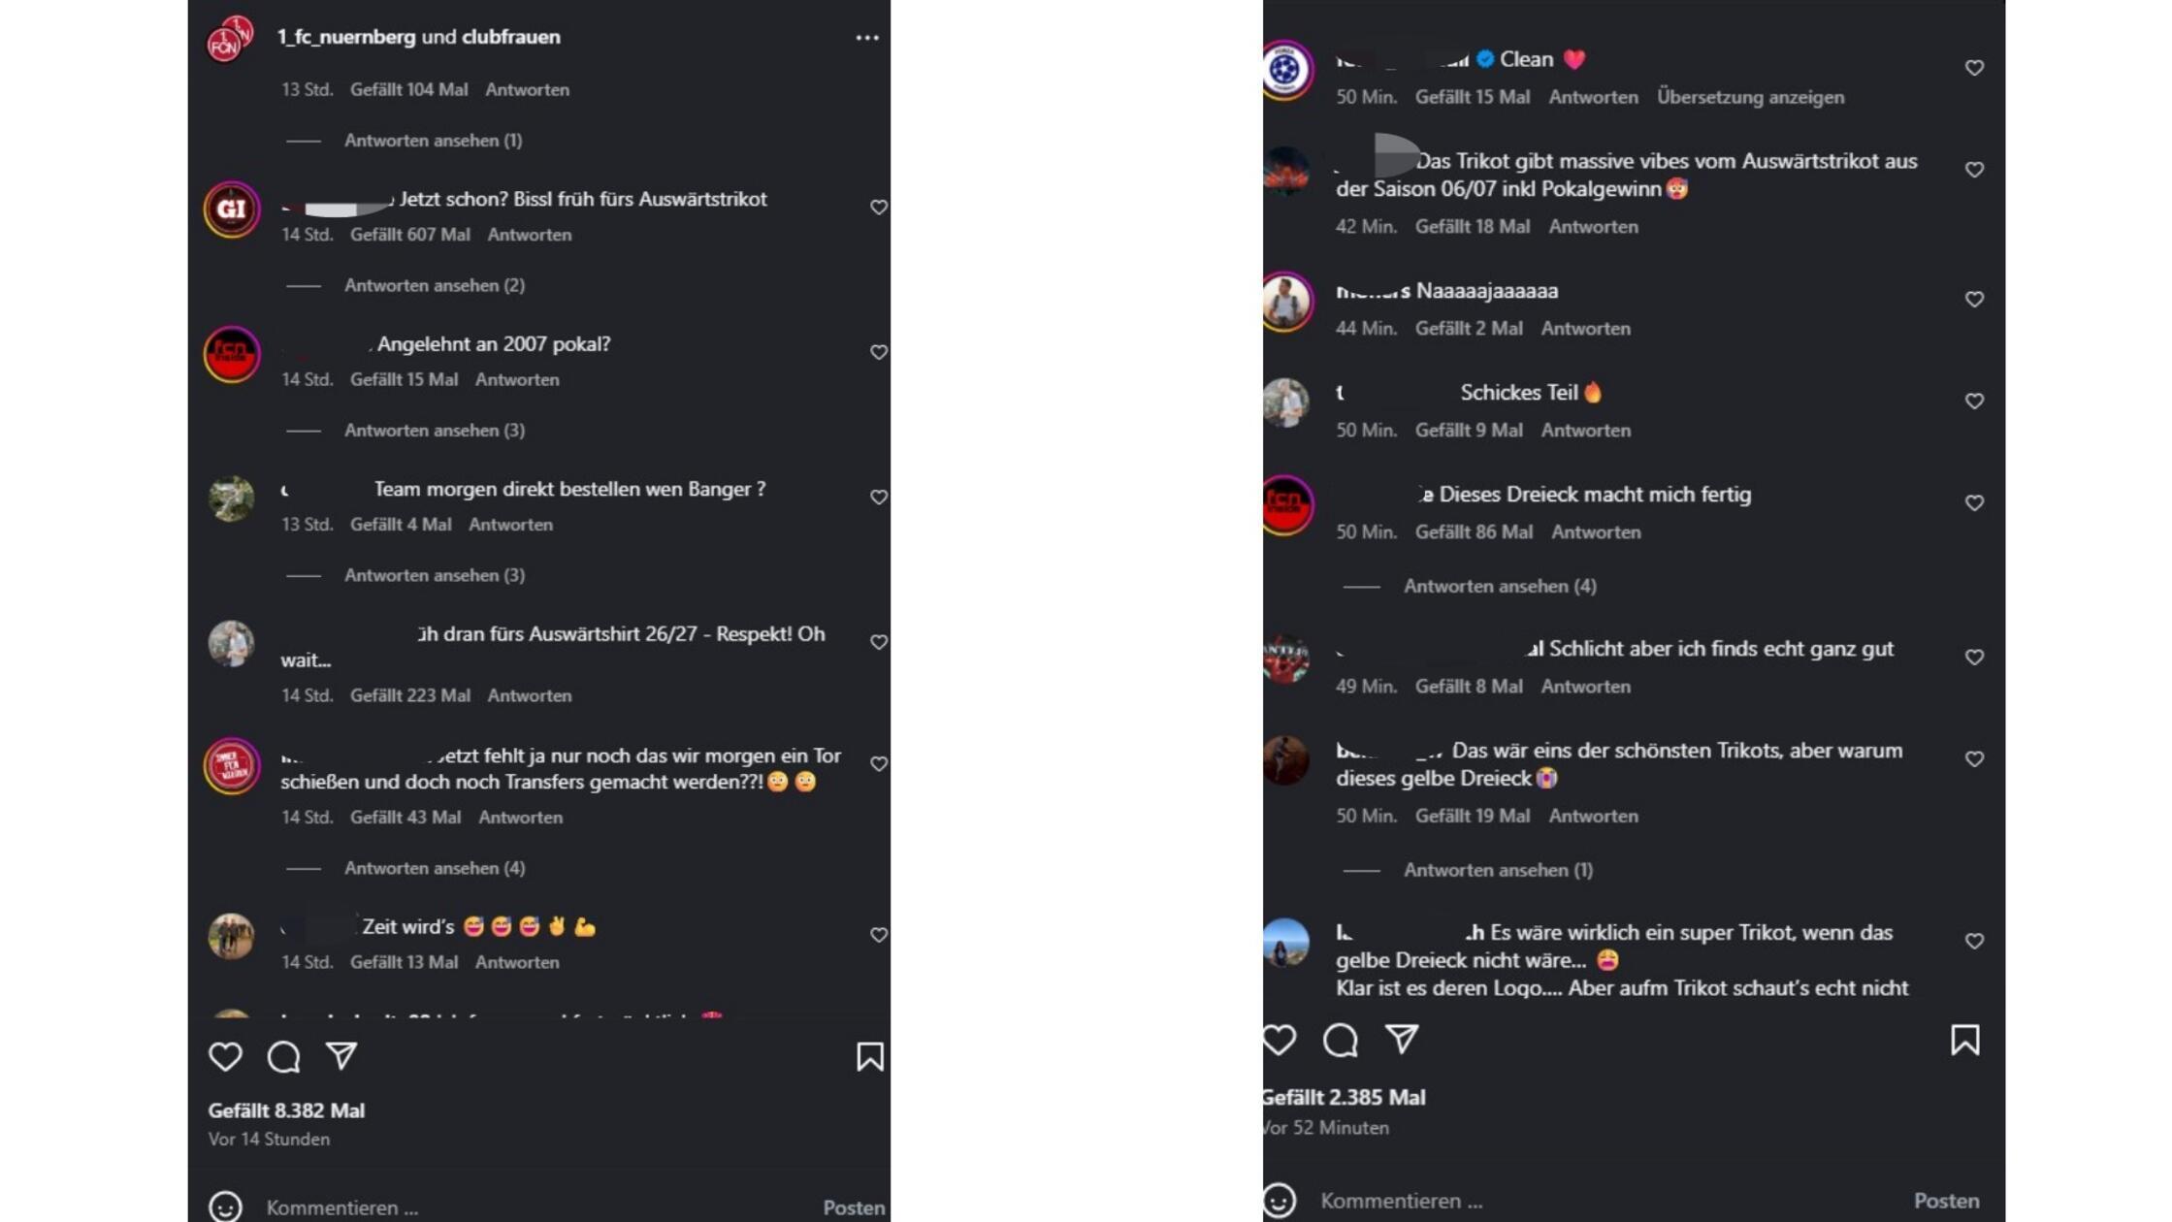Expand 'Antworten ansehen (4)' under the Transfers comment
Screen dimensions: 2172x1222
[x=434, y=868]
